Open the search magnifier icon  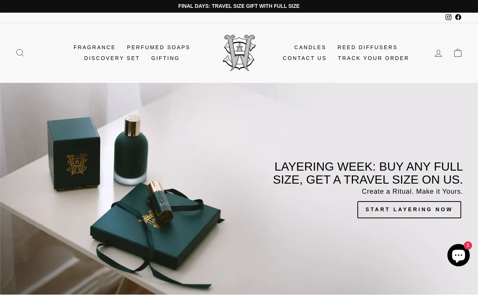coord(20,53)
